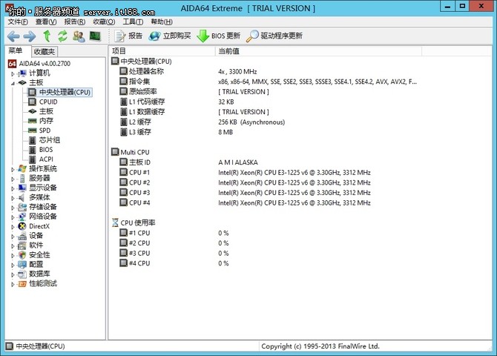497x356 pixels.
Task: Open the users icon in toolbar
Action: pyautogui.click(x=79, y=36)
